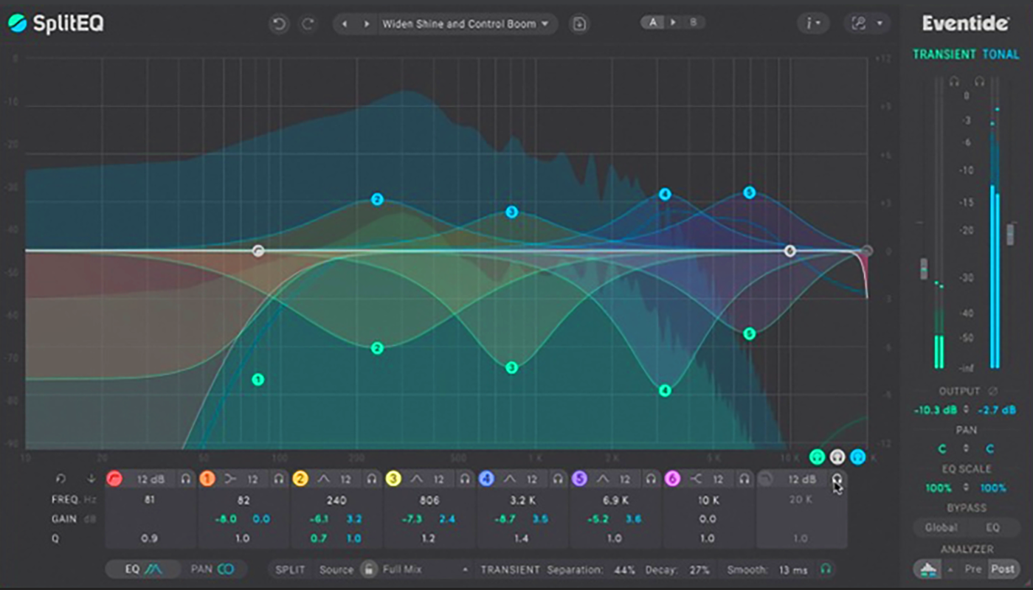
Task: Solo band 5 with its headphone icon
Action: (651, 479)
